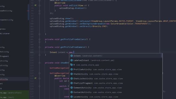Click Gravity.END in setGravity call
This screenshot has height=99, width=176.
[99, 26]
